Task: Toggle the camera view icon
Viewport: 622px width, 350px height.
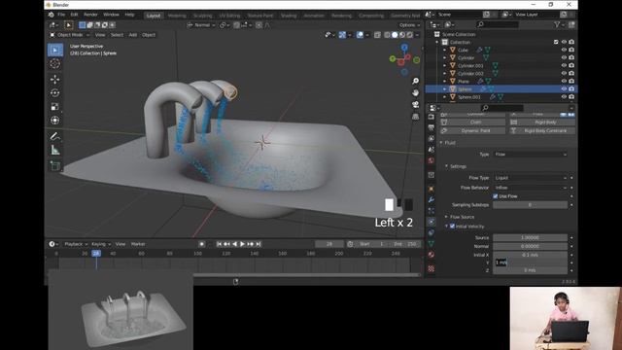Action: (x=415, y=104)
